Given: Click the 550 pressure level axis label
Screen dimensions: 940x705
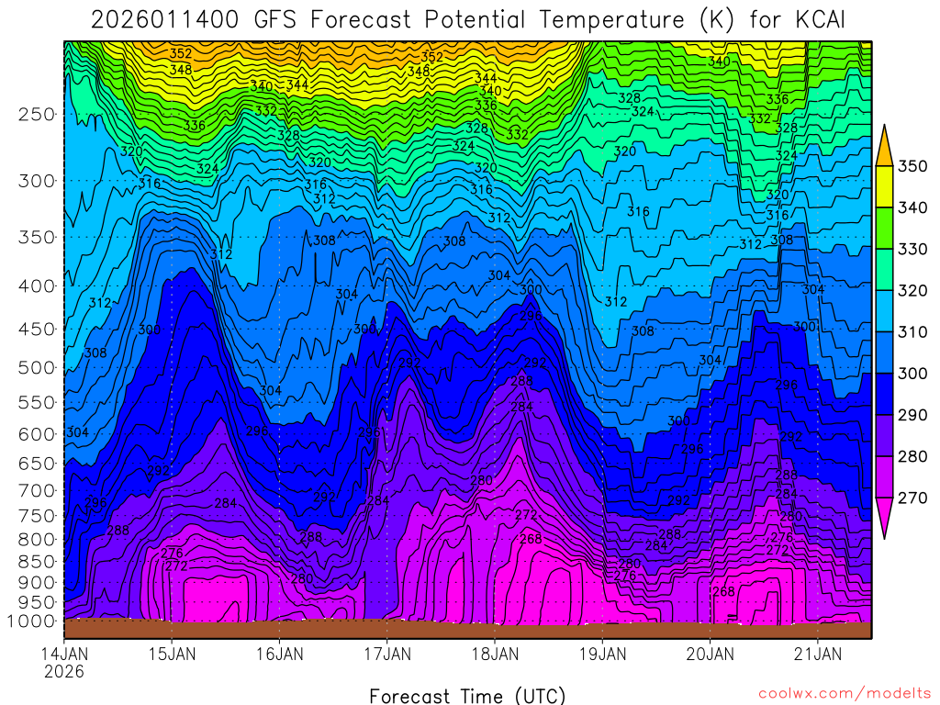Looking at the screenshot, I should pyautogui.click(x=37, y=402).
